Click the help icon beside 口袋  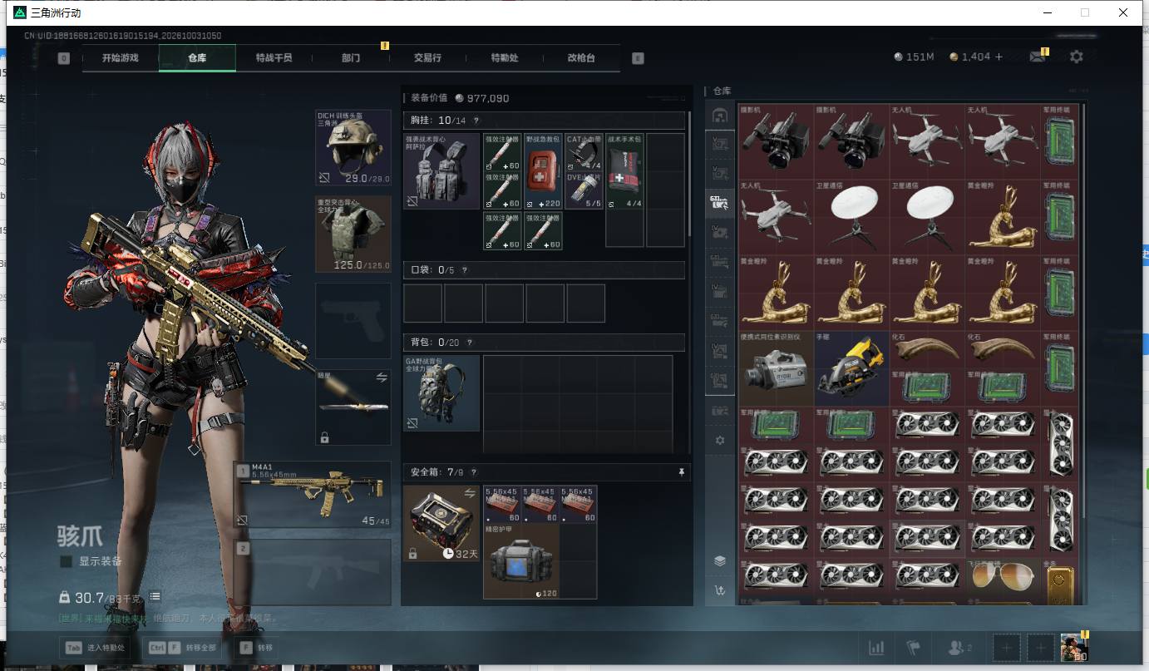click(464, 270)
